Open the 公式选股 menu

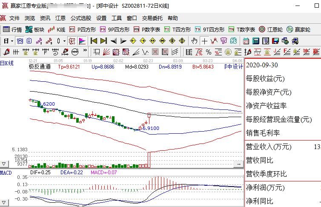(x=81, y=18)
